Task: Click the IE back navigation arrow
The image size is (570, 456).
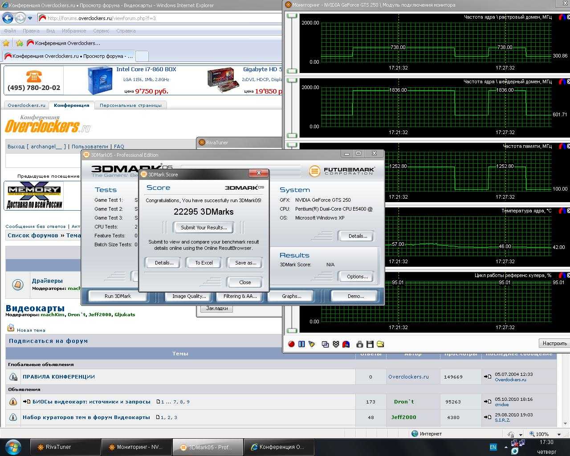Action: (x=8, y=18)
